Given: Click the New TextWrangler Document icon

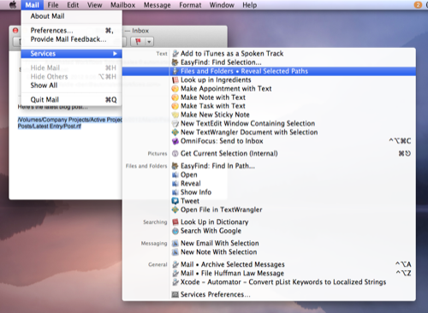Looking at the screenshot, I should (175, 133).
